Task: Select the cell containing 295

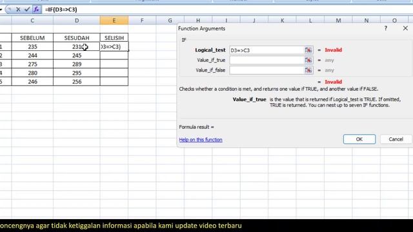Action: [x=77, y=73]
